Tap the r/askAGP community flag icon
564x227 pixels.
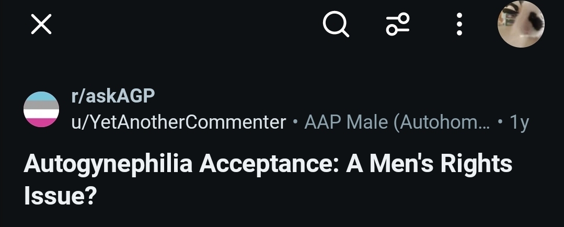tap(42, 109)
